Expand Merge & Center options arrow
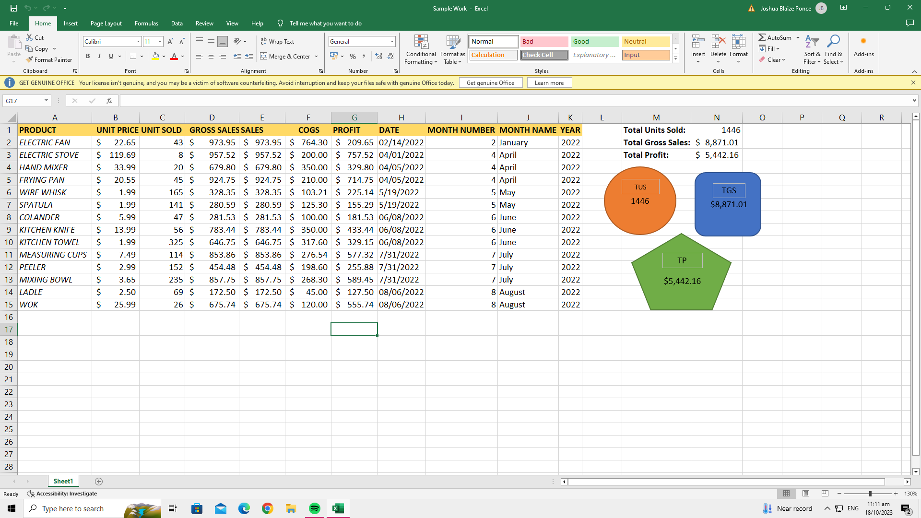The height and width of the screenshot is (518, 921). pos(317,57)
